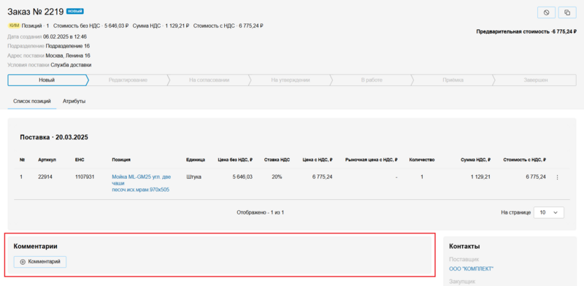Click delivery address Москва, Ленина 16

[68, 55]
